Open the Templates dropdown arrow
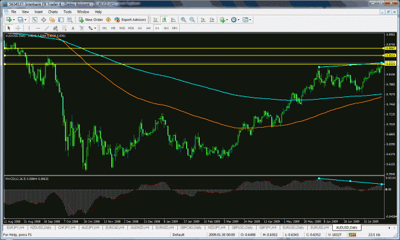Screen dimensions: 400x240 (250, 20)
